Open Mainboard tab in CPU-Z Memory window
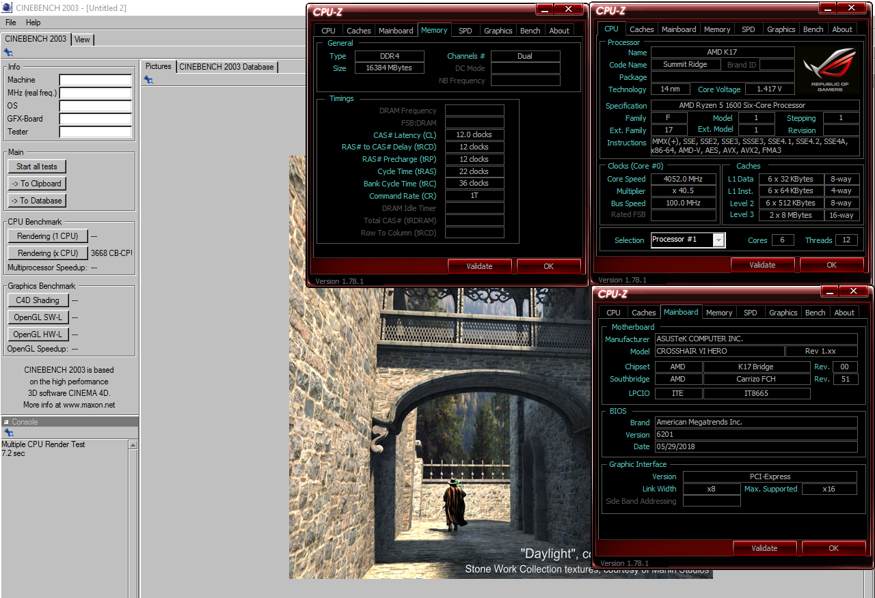The width and height of the screenshot is (875, 598). 396,31
